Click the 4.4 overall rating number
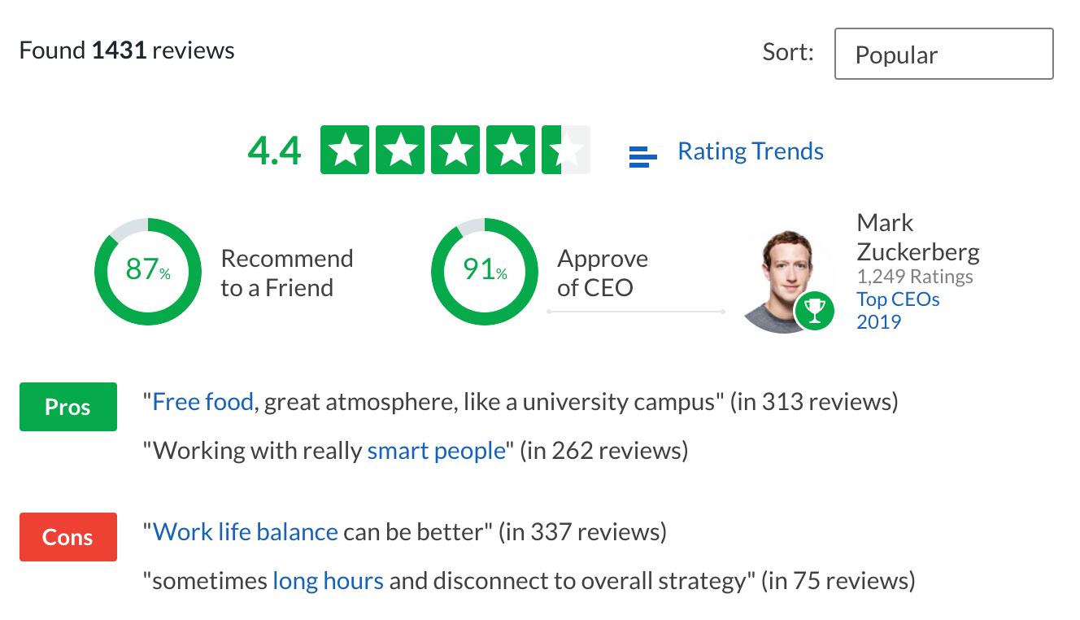 [x=274, y=151]
